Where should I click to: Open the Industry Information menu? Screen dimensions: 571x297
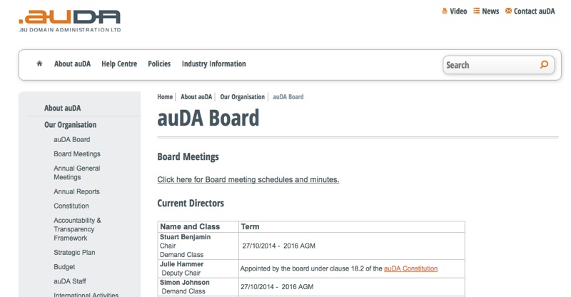[213, 64]
